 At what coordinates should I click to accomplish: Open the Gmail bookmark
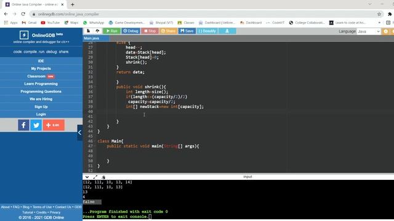[29, 23]
